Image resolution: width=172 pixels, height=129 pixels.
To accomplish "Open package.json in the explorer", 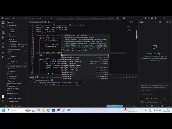I will (13, 86).
